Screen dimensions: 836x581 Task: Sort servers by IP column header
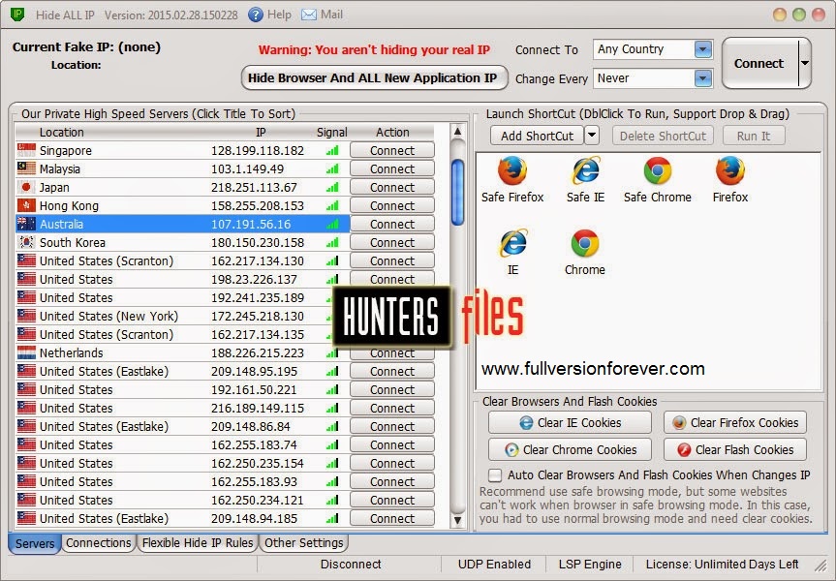coord(261,133)
